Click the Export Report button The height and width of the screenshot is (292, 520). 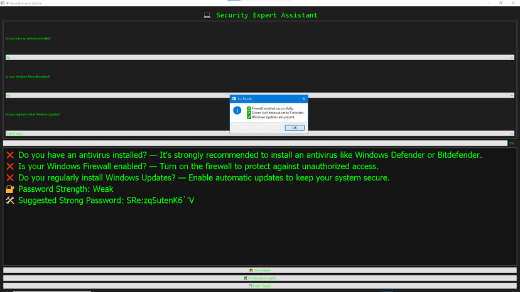click(x=259, y=286)
